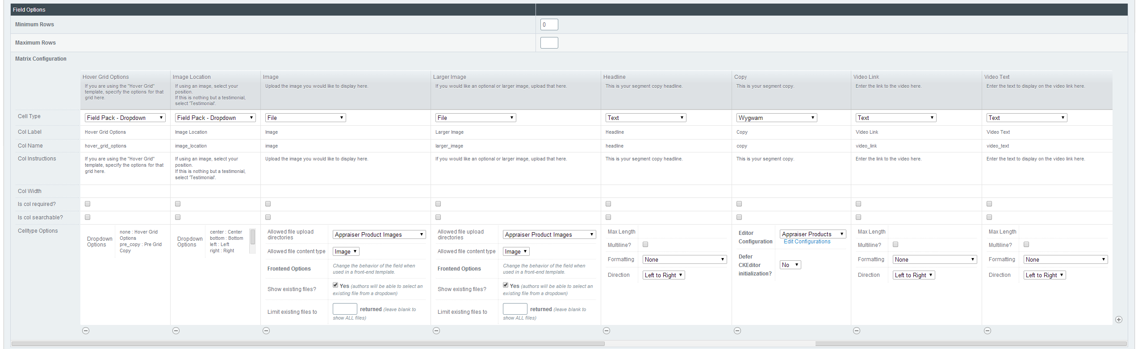Open Larger Image allowed content type dropdown
The image size is (1138, 349).
point(516,251)
